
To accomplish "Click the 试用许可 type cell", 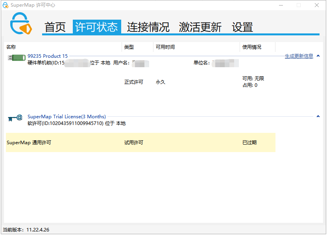I will point(134,143).
